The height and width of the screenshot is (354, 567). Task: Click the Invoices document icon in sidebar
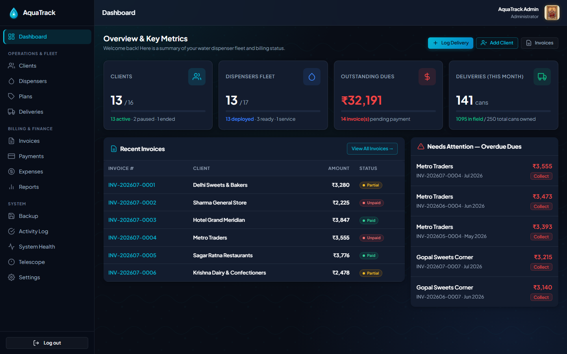click(11, 141)
